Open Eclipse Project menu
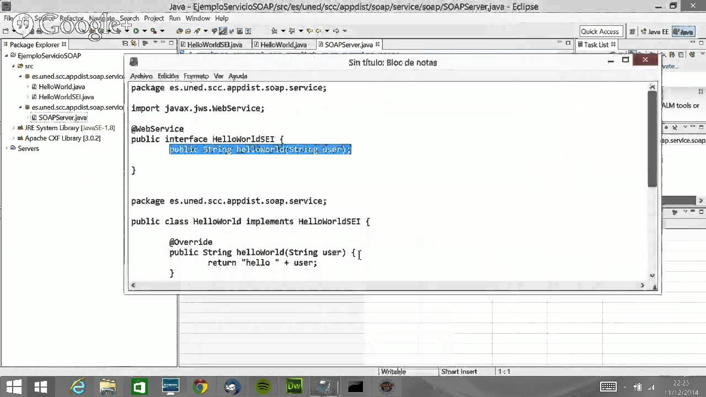Image resolution: width=706 pixels, height=397 pixels. 154,18
